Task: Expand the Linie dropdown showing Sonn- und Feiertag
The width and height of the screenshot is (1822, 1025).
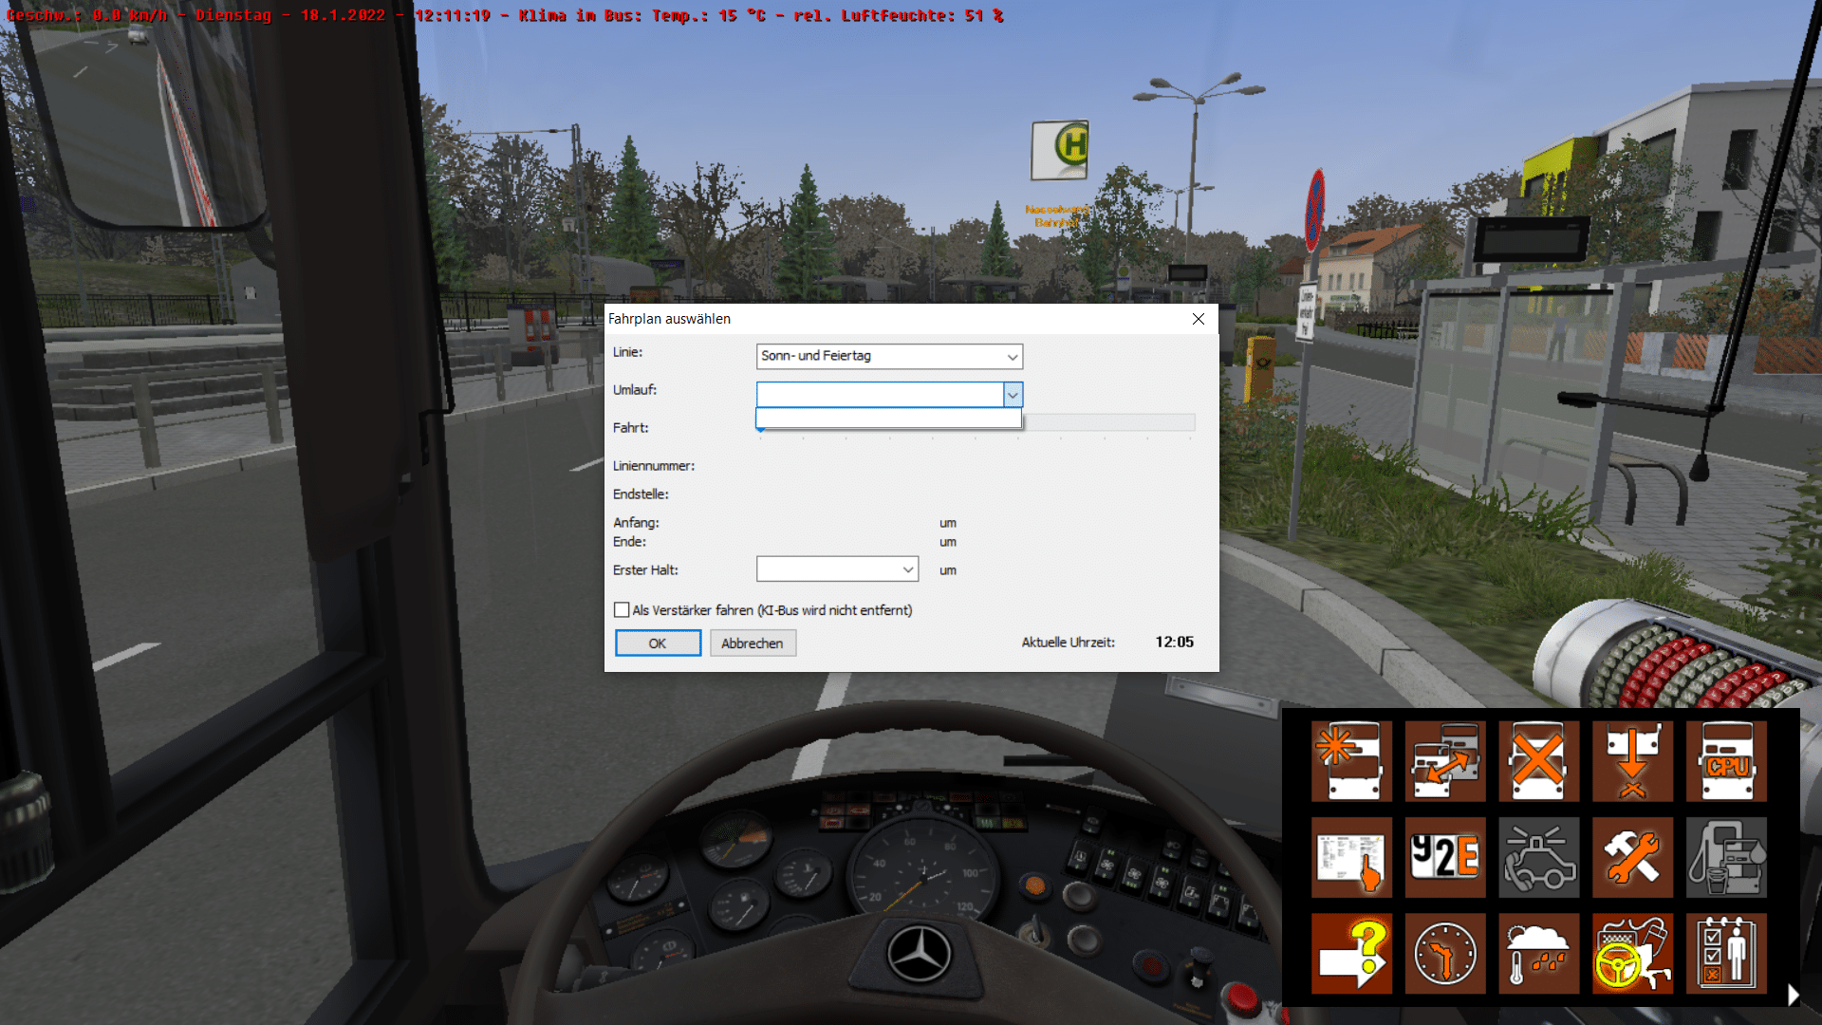Action: click(1013, 357)
